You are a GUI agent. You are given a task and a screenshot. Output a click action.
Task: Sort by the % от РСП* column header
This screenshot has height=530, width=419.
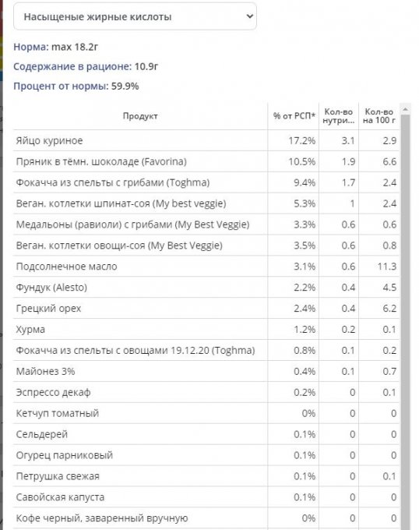coord(294,116)
